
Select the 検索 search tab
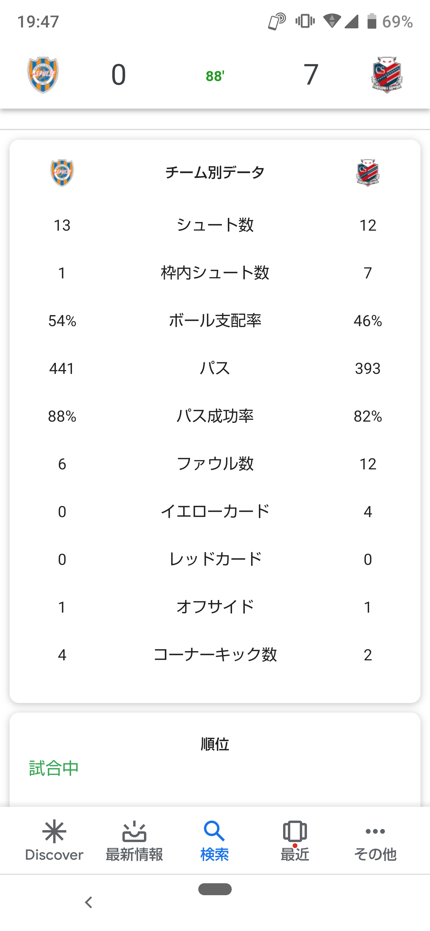214,841
